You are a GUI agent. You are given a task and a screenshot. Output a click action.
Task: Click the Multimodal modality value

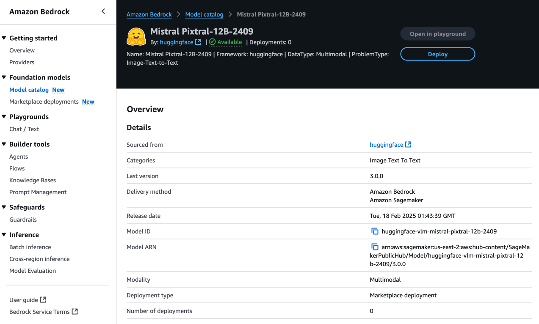pyautogui.click(x=385, y=280)
